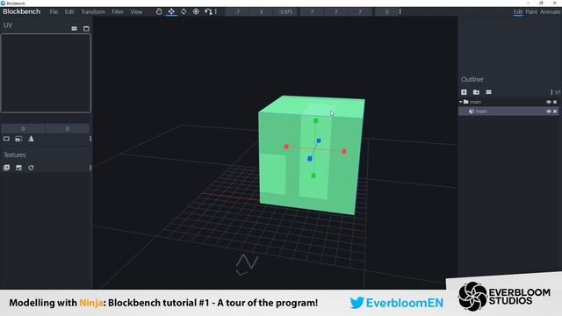This screenshot has width=562, height=316.
Task: Toggle Outliner more options list icon
Action: (x=488, y=92)
